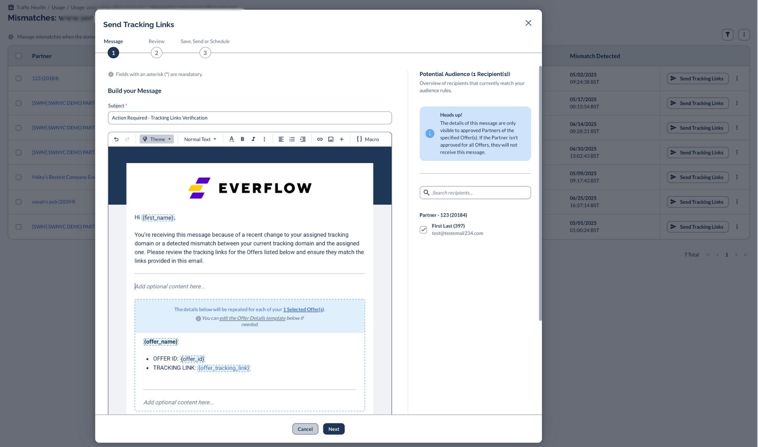Select checkbox for the 05/17/2025 row
The height and width of the screenshot is (447, 758).
coord(19,103)
